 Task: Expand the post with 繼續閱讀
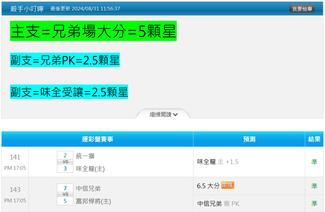click(164, 114)
